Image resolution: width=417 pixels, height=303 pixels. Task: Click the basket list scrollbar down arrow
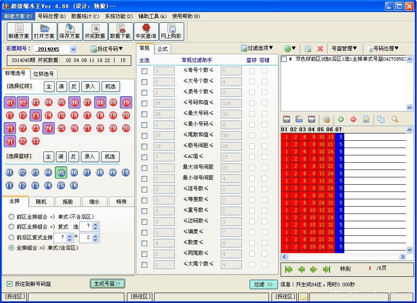pyautogui.click(x=410, y=107)
